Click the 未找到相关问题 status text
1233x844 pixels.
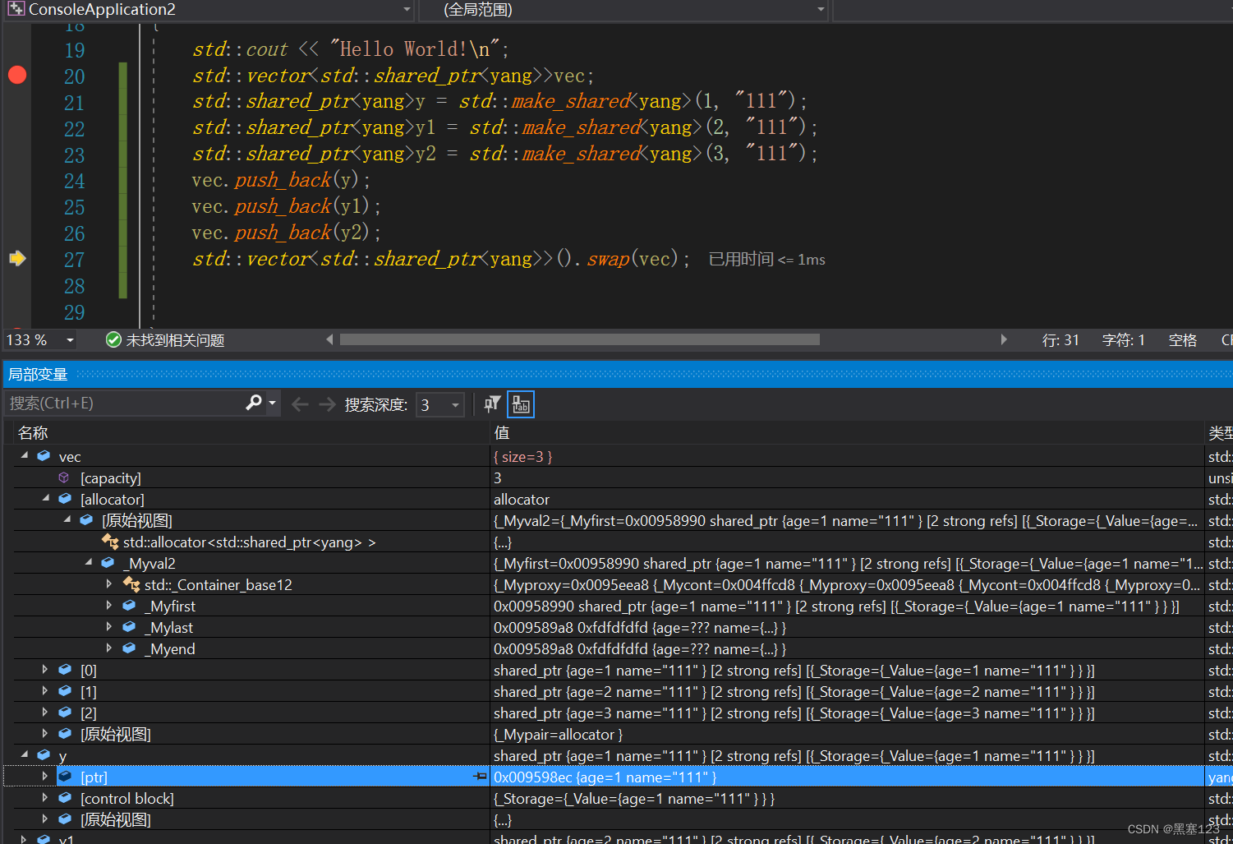tap(175, 340)
